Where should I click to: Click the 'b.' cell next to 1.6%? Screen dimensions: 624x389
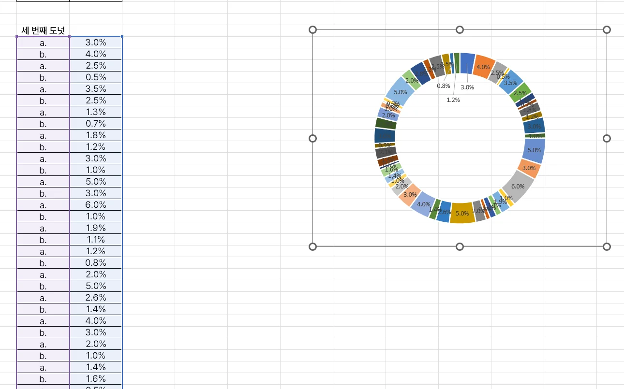[43, 379]
